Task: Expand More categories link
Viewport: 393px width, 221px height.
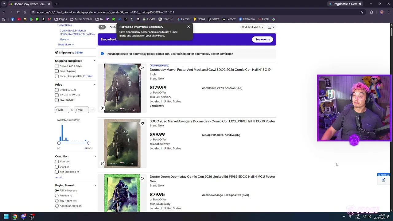Action: click(64, 39)
